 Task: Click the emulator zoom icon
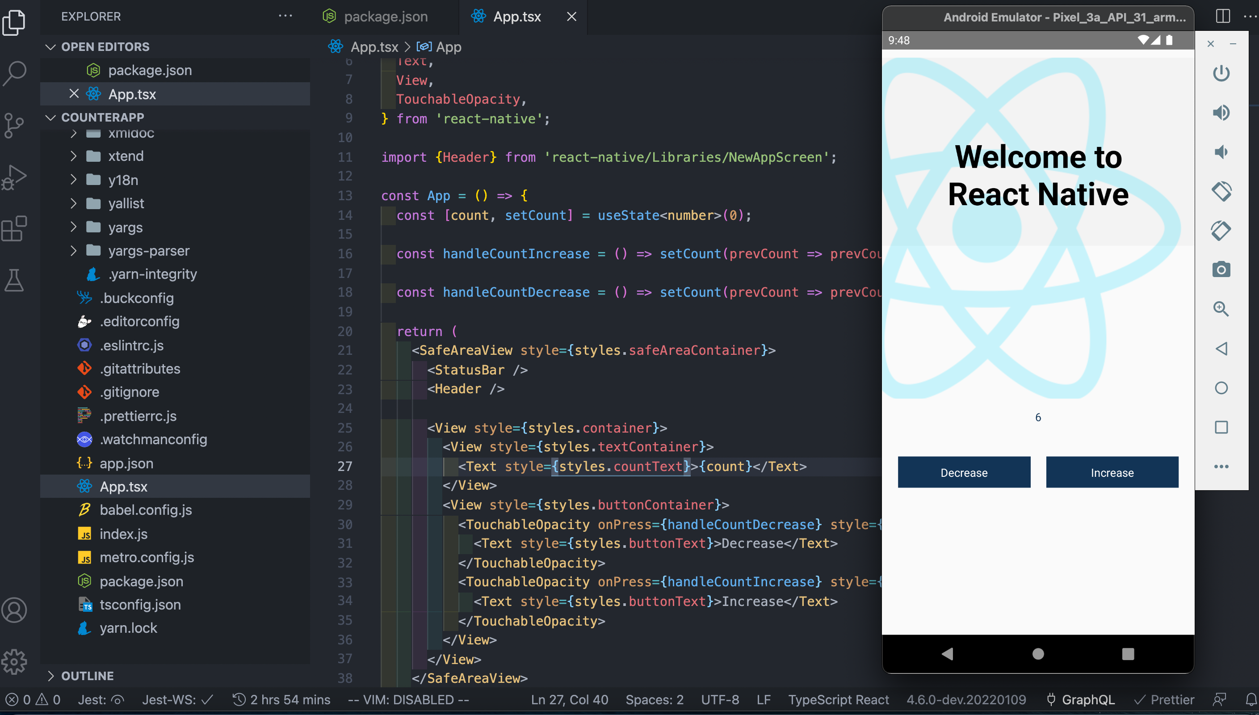(1221, 309)
